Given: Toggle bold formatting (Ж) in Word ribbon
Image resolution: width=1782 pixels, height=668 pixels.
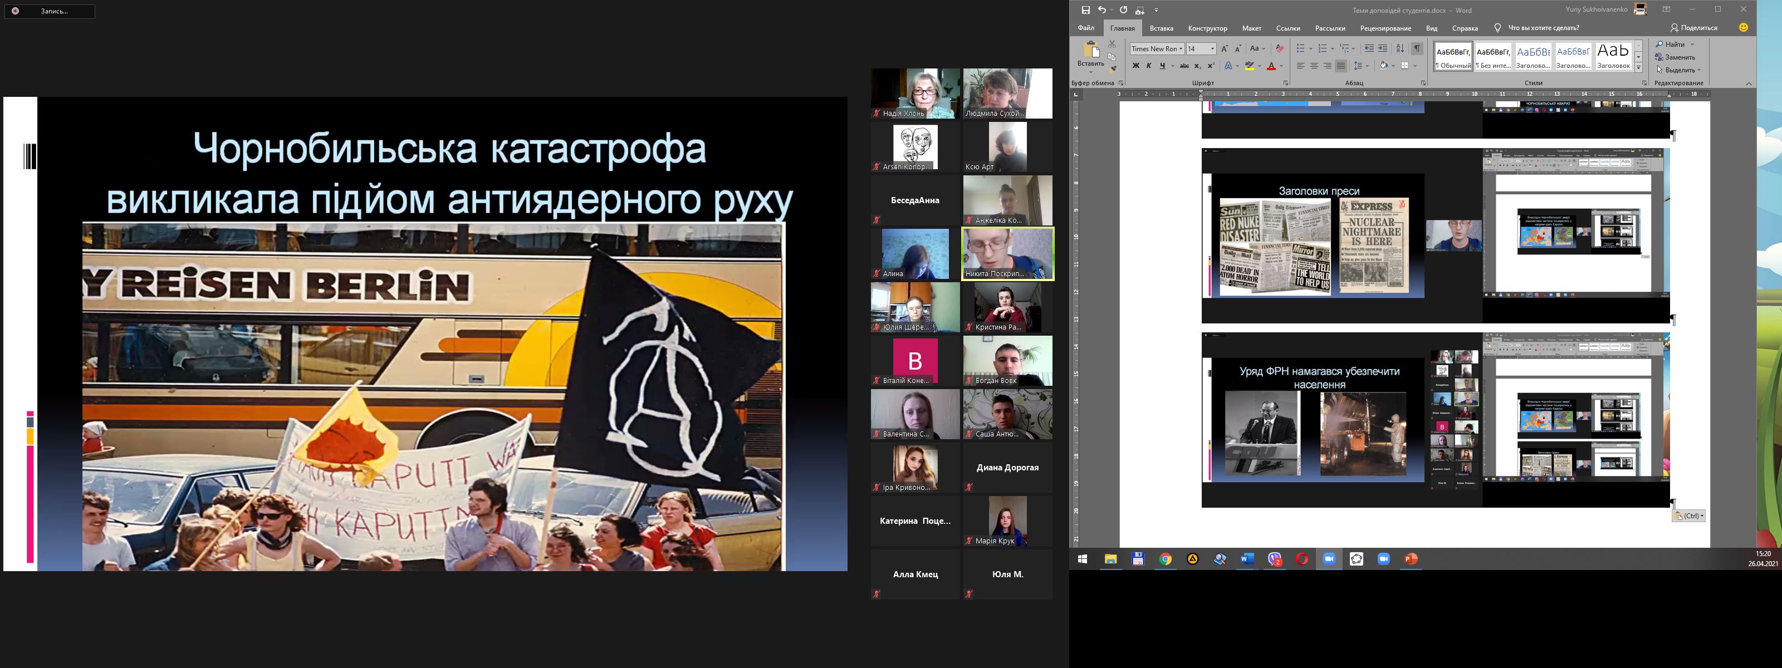Looking at the screenshot, I should tap(1135, 66).
